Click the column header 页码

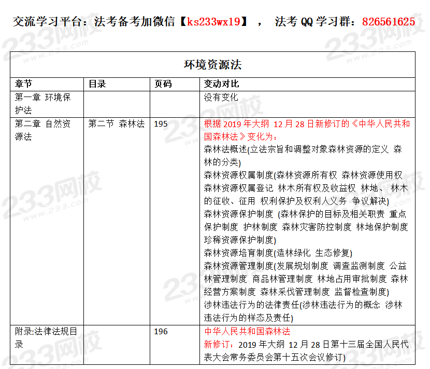pyautogui.click(x=163, y=84)
